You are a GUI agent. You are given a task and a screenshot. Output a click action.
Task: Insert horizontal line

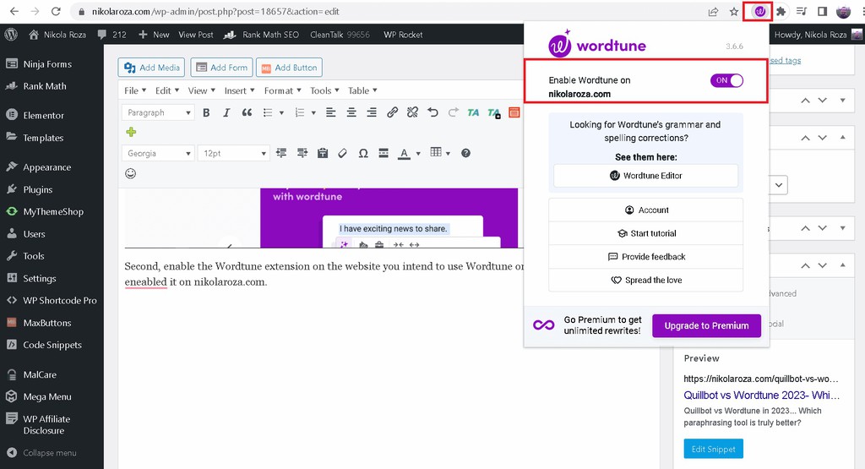384,154
